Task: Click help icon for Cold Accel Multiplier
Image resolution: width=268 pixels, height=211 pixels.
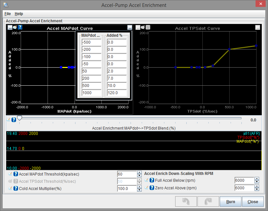Action: coord(16,189)
